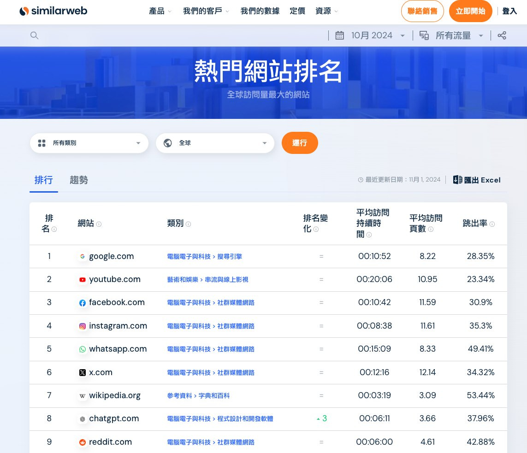This screenshot has height=453, width=527.
Task: Open 定價 in the top navigation
Action: click(297, 11)
